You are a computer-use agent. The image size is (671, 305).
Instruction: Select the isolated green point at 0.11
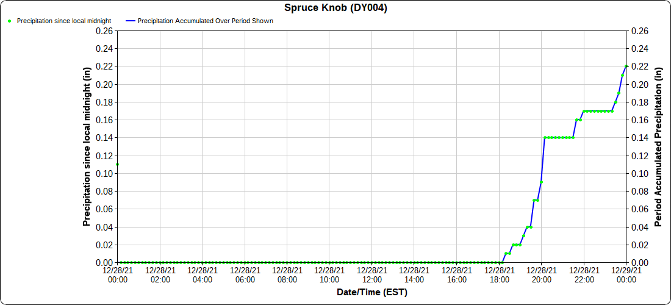pyautogui.click(x=118, y=164)
